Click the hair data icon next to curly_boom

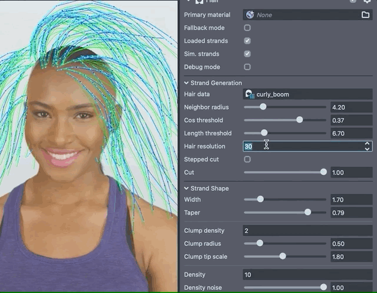(250, 94)
